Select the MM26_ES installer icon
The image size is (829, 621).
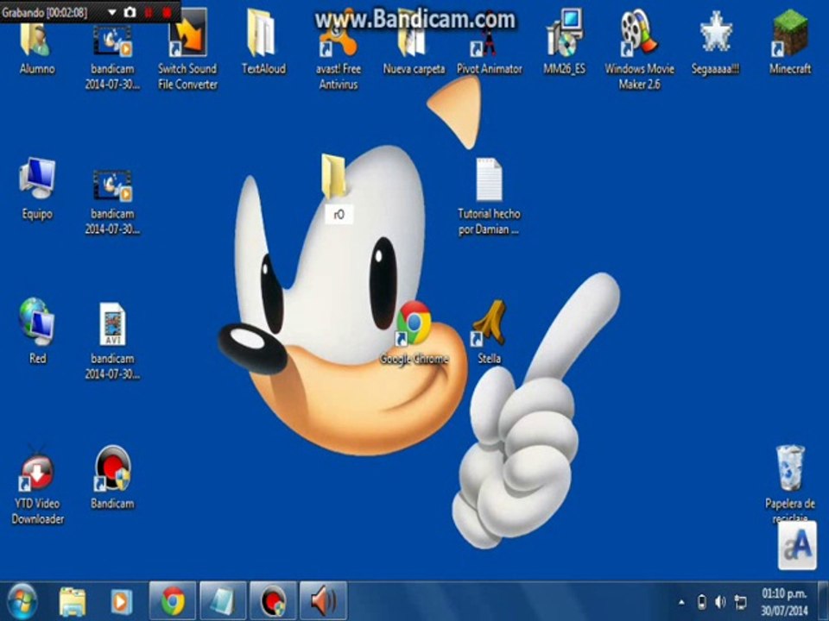(565, 42)
